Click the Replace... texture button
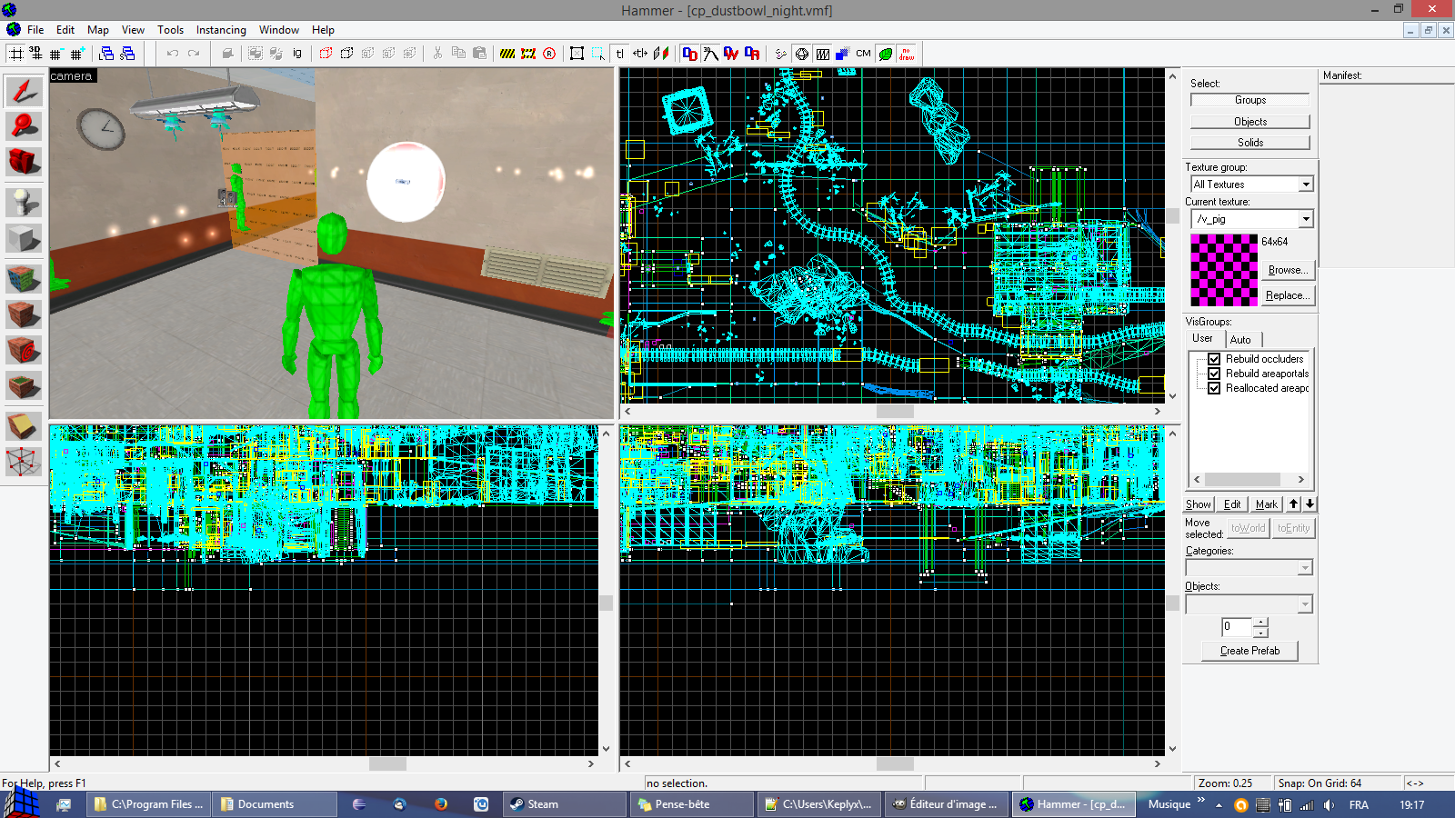Viewport: 1455px width, 818px height. [x=1288, y=295]
